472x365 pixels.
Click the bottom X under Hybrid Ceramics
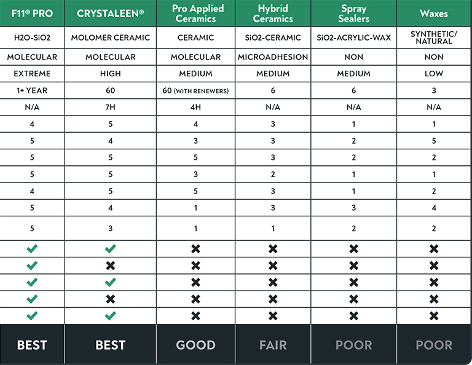click(x=273, y=316)
